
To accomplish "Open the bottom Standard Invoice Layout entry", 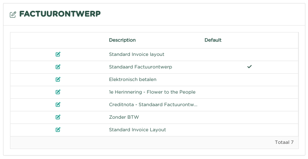I will pos(138,130).
